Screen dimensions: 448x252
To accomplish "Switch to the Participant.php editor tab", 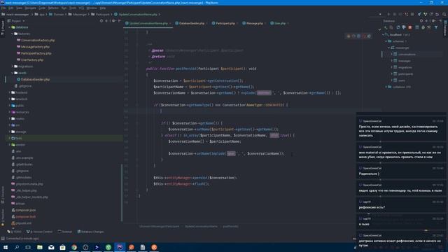I will pyautogui.click(x=225, y=23).
